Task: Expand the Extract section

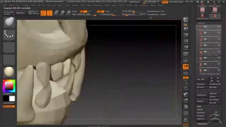Action: 201,119
